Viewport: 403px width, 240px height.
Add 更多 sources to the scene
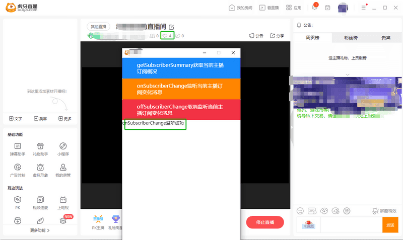65,119
